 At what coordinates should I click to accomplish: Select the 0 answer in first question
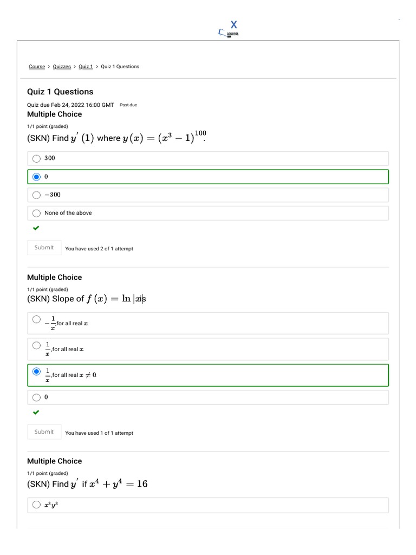tap(36, 177)
